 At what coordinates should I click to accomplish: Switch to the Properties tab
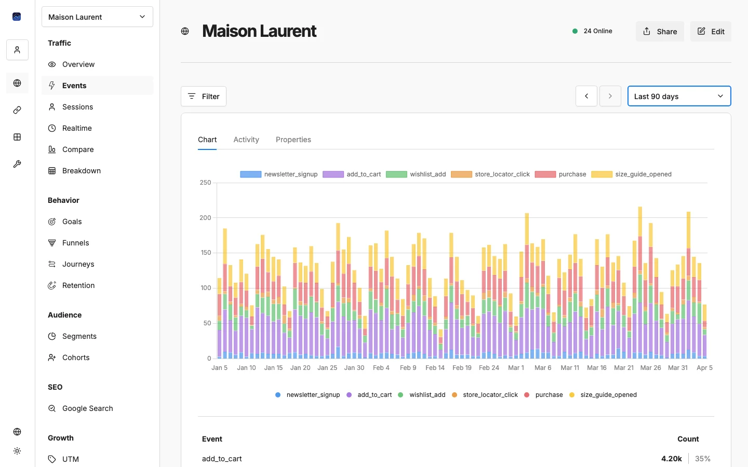[293, 140]
